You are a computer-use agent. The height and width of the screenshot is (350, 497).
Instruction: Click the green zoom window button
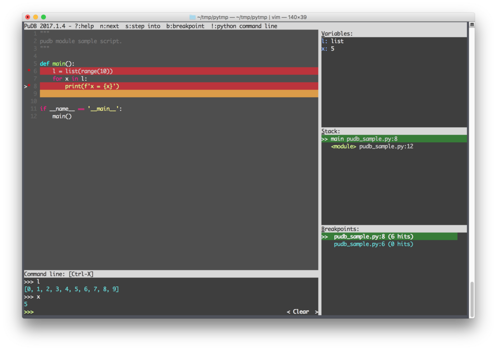pyautogui.click(x=43, y=17)
